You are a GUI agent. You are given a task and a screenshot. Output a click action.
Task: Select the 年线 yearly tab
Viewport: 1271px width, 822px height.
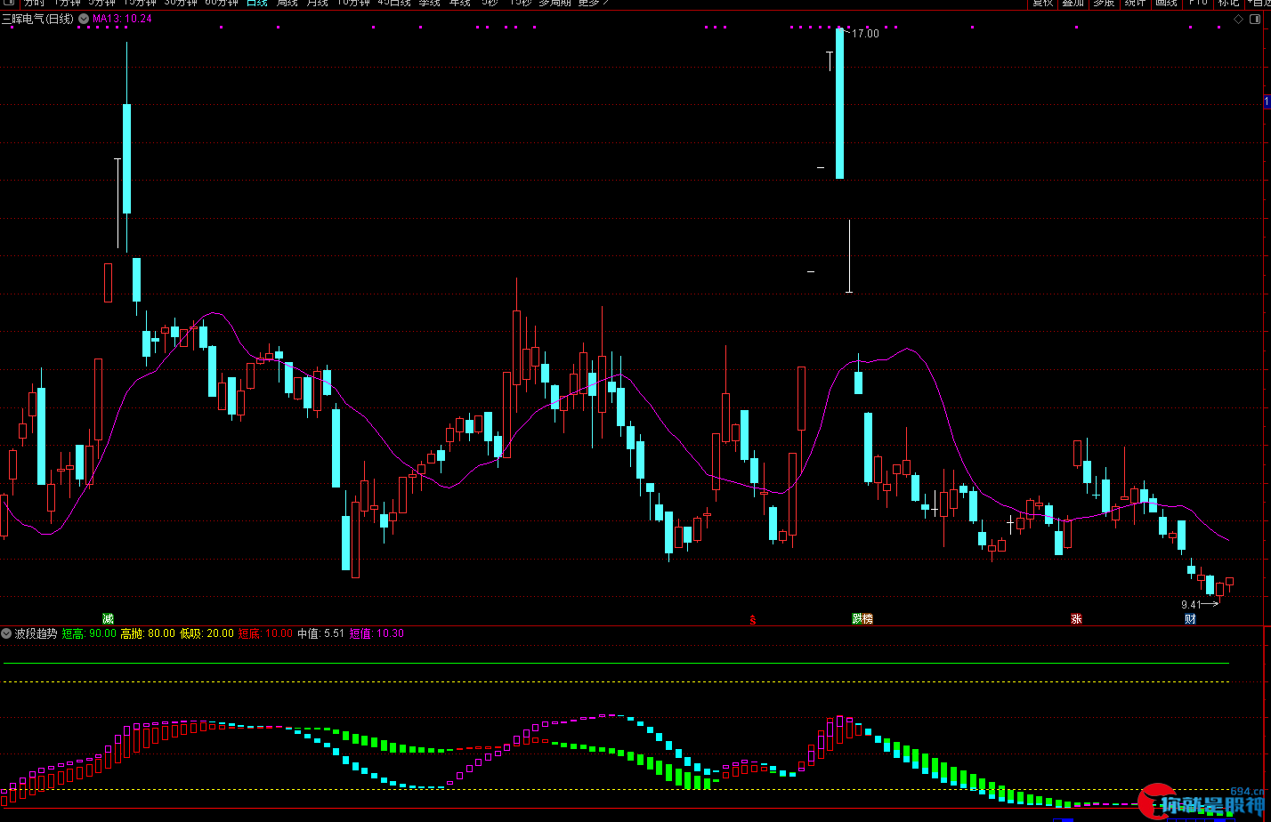tap(459, 3)
